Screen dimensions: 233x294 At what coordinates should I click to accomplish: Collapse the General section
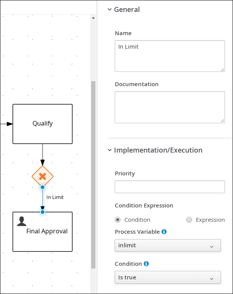point(110,10)
